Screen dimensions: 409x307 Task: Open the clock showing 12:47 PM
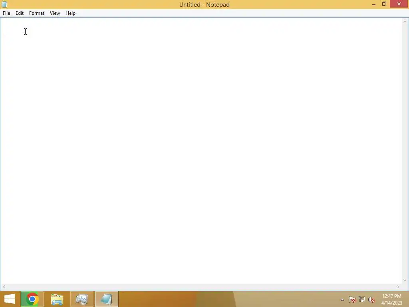pos(391,299)
